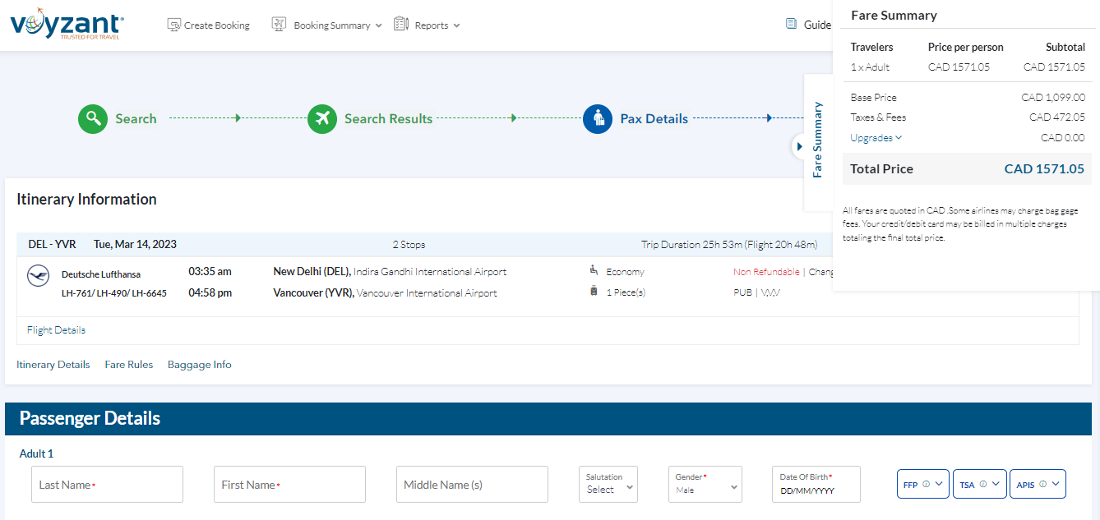Click the FFP info icon
This screenshot has height=520, width=1100.
[926, 485]
